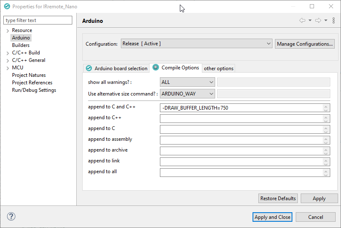
Task: Click the help question mark icon
Action: pyautogui.click(x=11, y=216)
